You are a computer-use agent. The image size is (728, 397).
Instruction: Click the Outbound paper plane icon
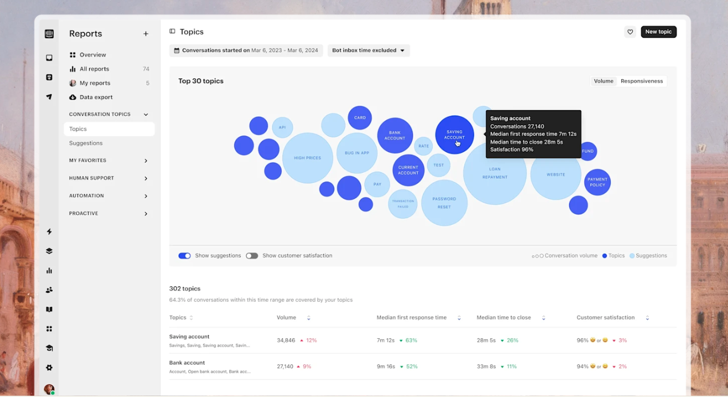49,97
